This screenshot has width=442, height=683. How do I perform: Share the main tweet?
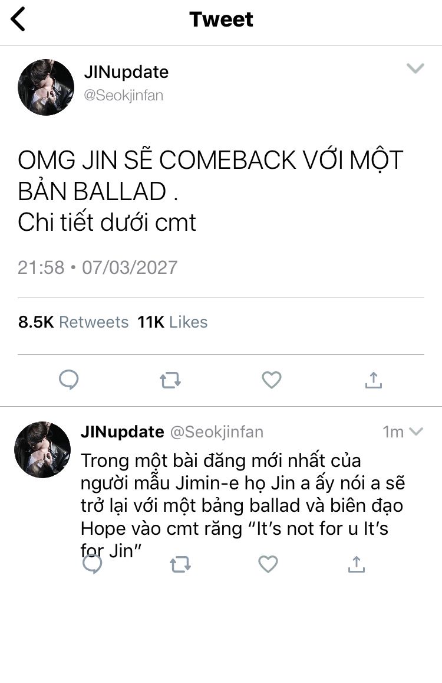click(x=373, y=380)
